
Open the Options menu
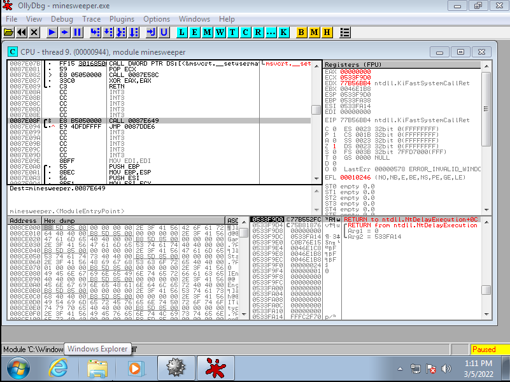157,19
